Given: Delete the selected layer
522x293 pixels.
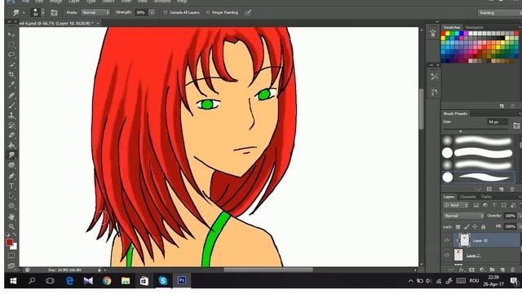Looking at the screenshot, I should click(513, 269).
